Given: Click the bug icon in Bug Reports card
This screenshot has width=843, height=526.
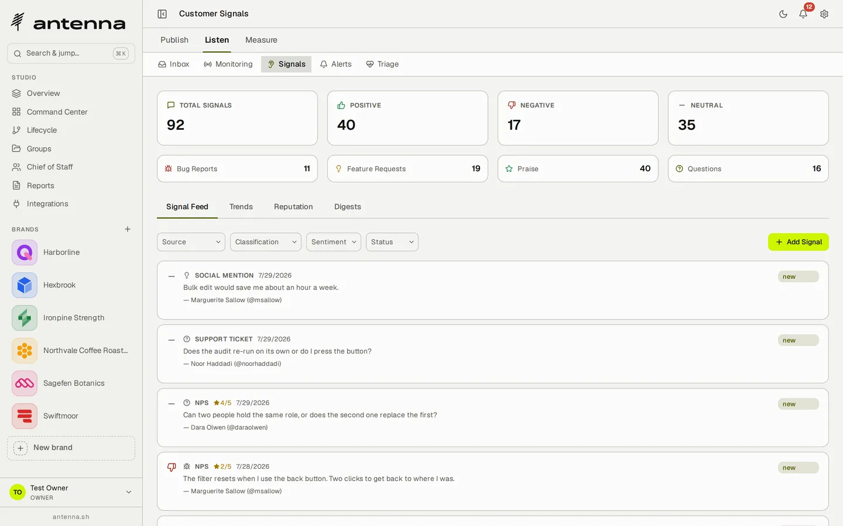Looking at the screenshot, I should (169, 168).
